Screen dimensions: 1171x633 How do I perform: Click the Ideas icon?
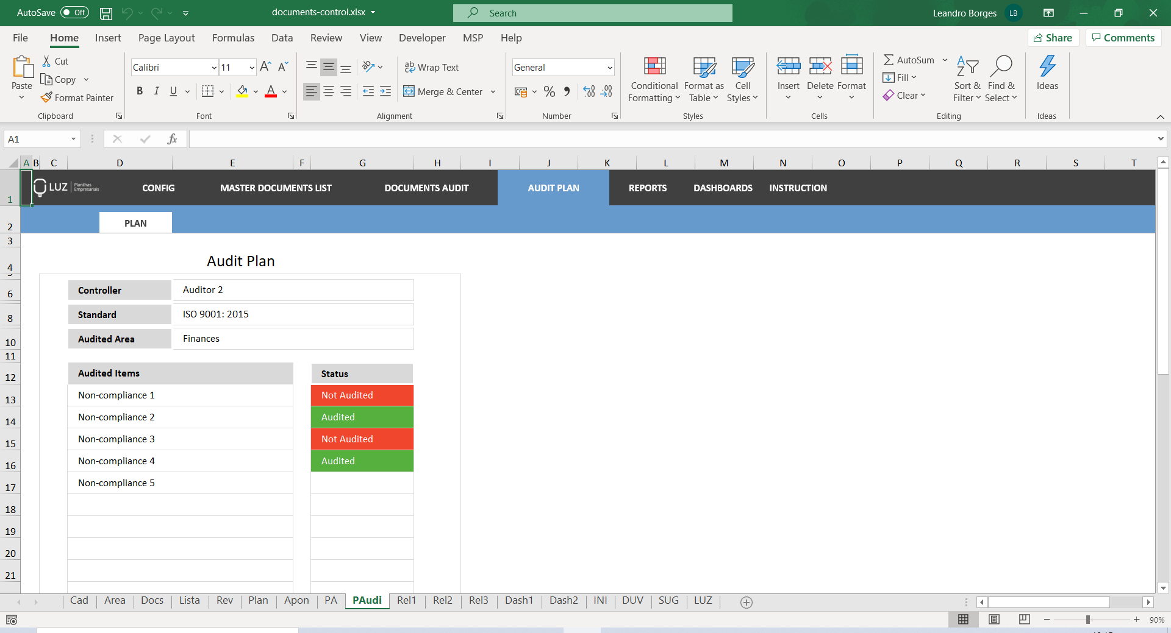1048,73
